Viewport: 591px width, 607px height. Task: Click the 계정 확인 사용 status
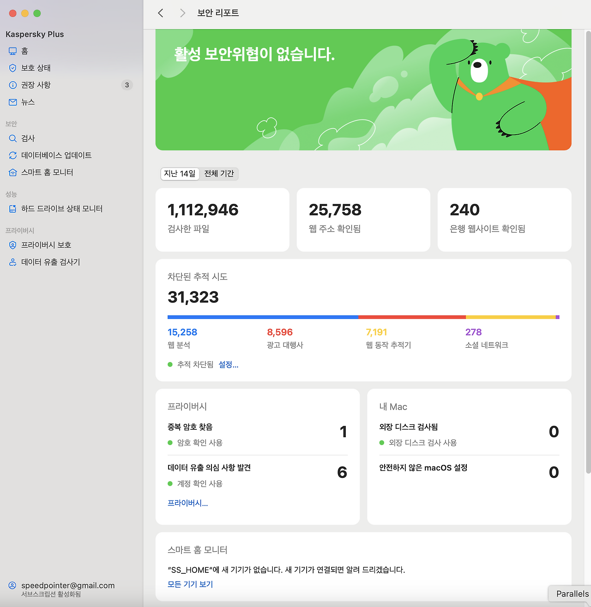(200, 484)
